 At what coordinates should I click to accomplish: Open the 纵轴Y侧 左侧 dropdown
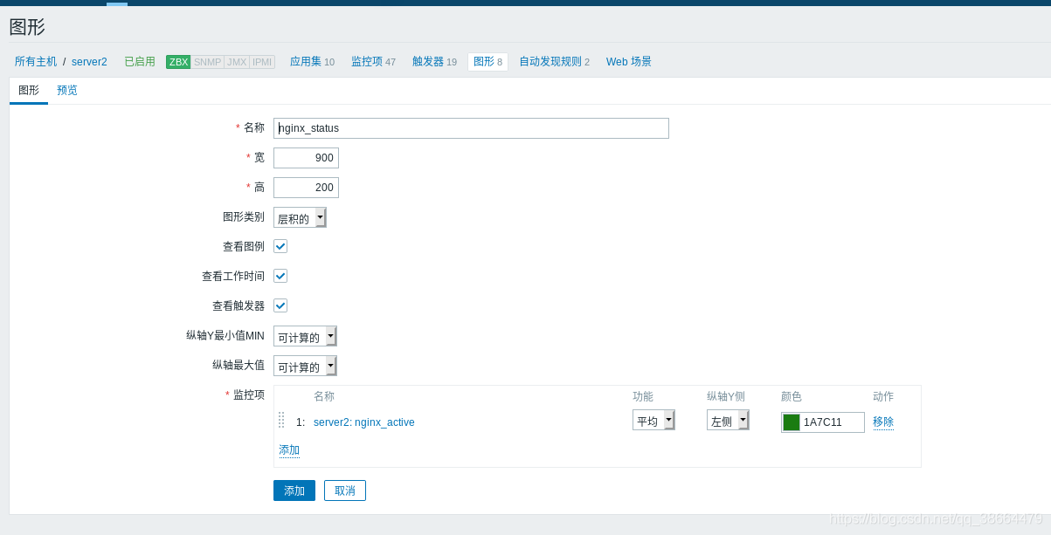point(728,420)
